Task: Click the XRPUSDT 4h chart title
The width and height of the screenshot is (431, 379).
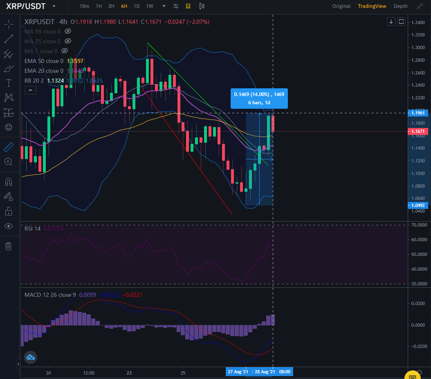Action: [46, 22]
